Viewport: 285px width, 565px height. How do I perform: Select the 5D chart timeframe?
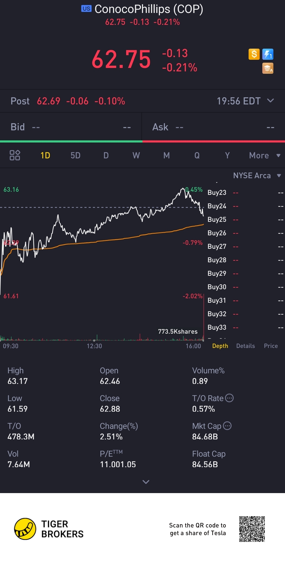point(75,155)
